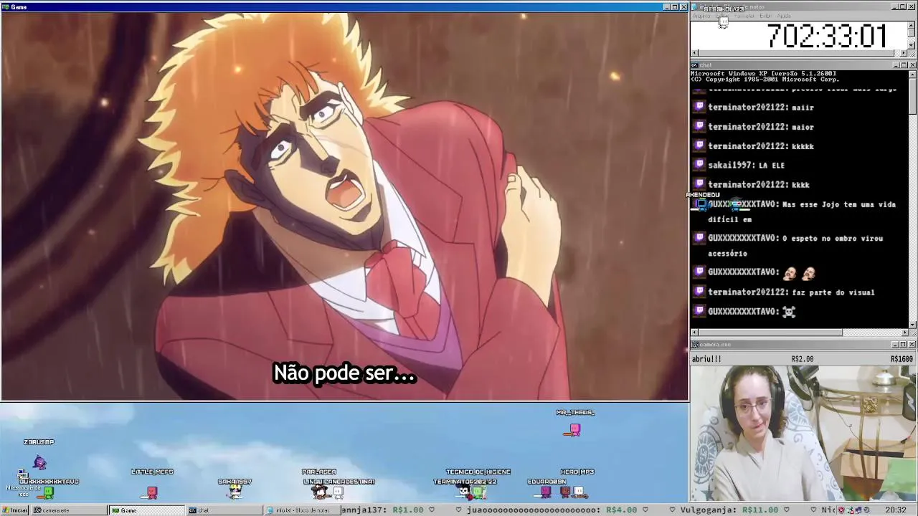Image resolution: width=918 pixels, height=516 pixels.
Task: Open the Exibir menu in Bloco de notas
Action: 765,15
